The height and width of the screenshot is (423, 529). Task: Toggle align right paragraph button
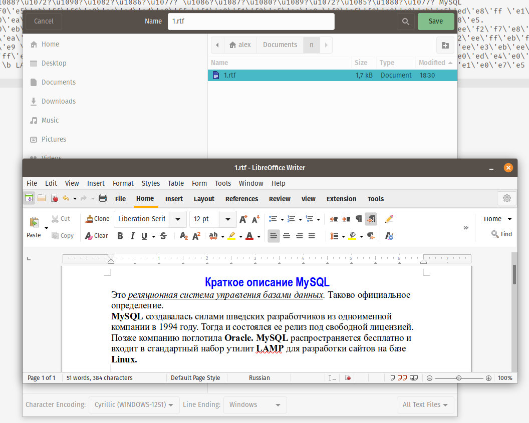coord(299,236)
